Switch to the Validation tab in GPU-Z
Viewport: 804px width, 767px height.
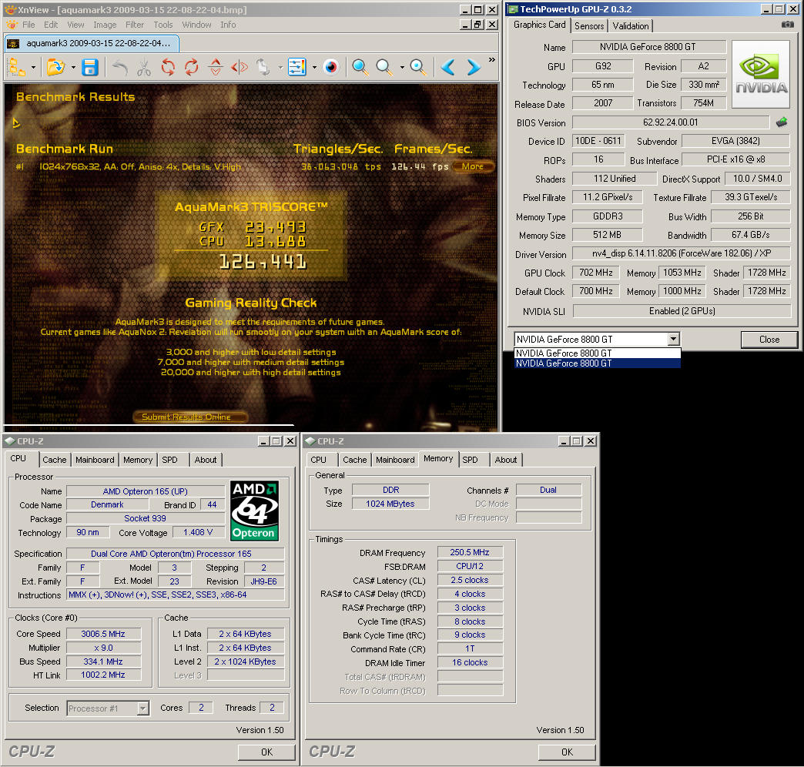pos(631,25)
